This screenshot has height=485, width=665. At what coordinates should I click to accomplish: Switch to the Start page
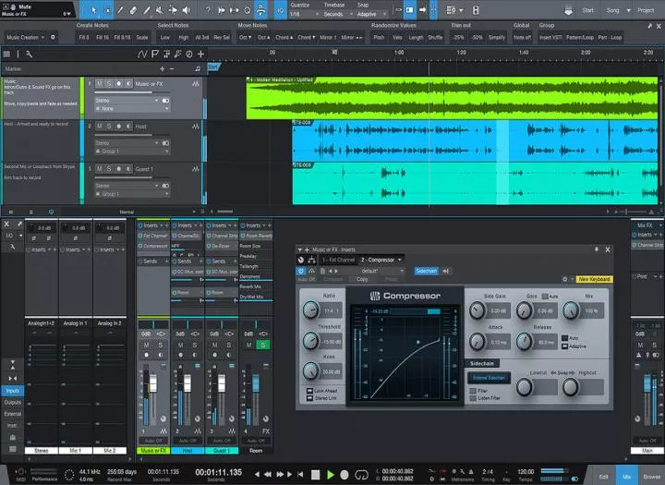pos(587,10)
